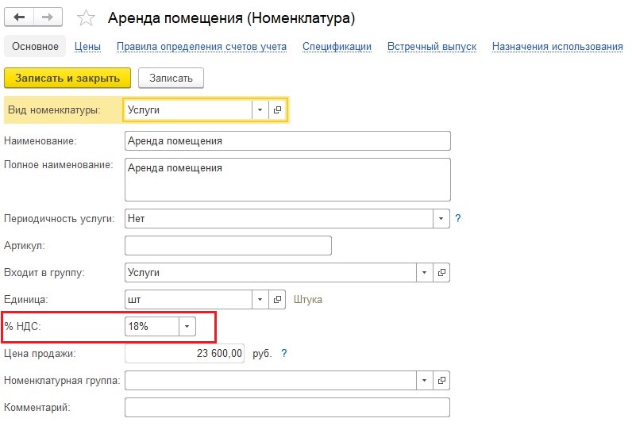Image resolution: width=632 pixels, height=426 pixels.
Task: Open the Вид номенклатуры item form icon
Action: pyautogui.click(x=277, y=109)
